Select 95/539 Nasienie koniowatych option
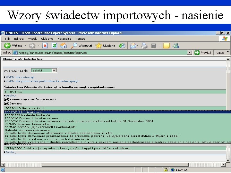This screenshot has height=173, width=231. [x=117, y=124]
